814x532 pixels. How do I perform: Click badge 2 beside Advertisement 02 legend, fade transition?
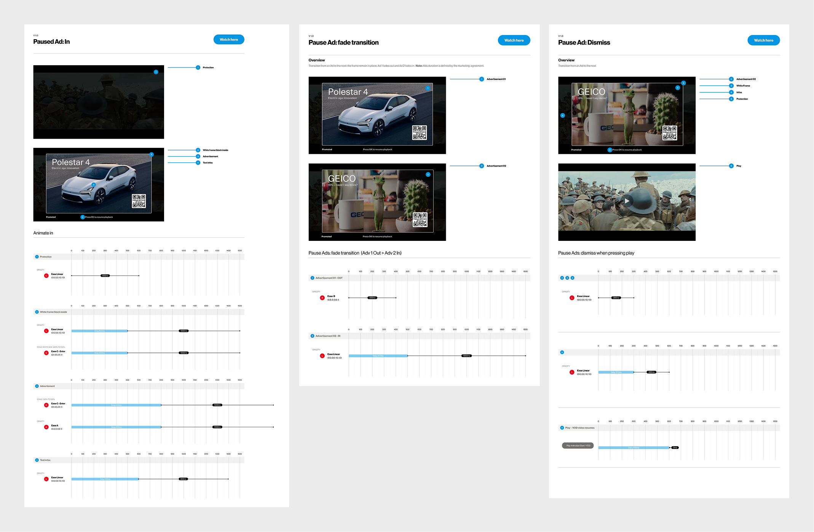pos(482,166)
